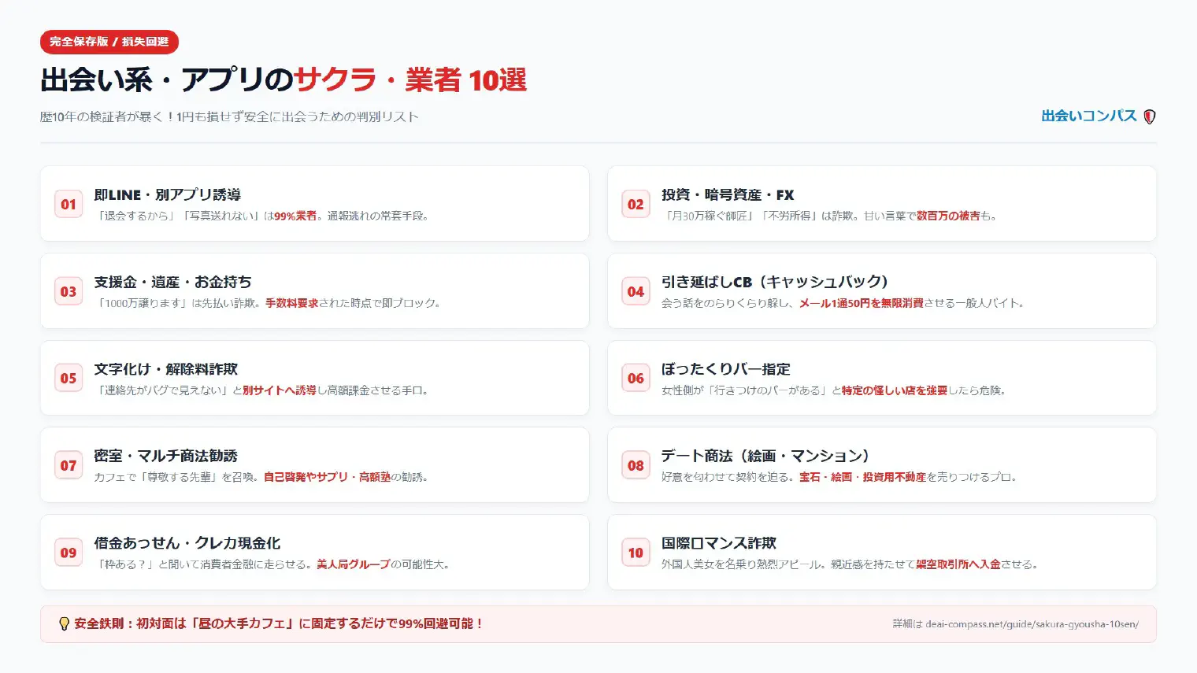The height and width of the screenshot is (673, 1197).
Task: Click the 完全保存版 / 損失回避 red badge
Action: pyautogui.click(x=109, y=42)
